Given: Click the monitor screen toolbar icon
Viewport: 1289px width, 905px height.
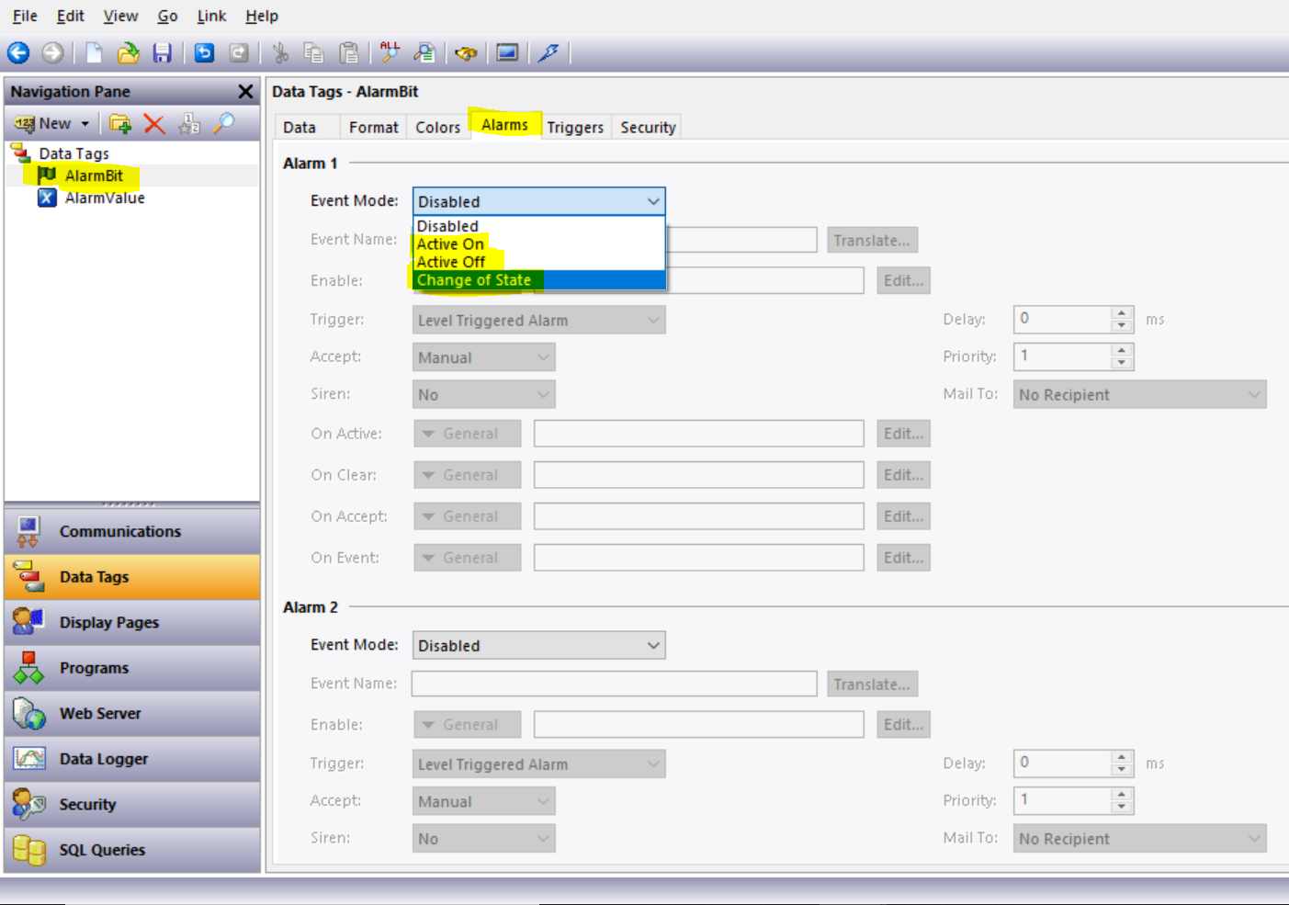Looking at the screenshot, I should (x=507, y=53).
